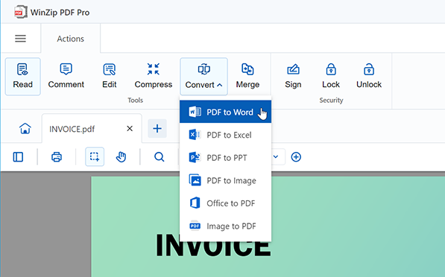Choose PDF to PPT conversion
This screenshot has height=277, width=445.
[225, 158]
